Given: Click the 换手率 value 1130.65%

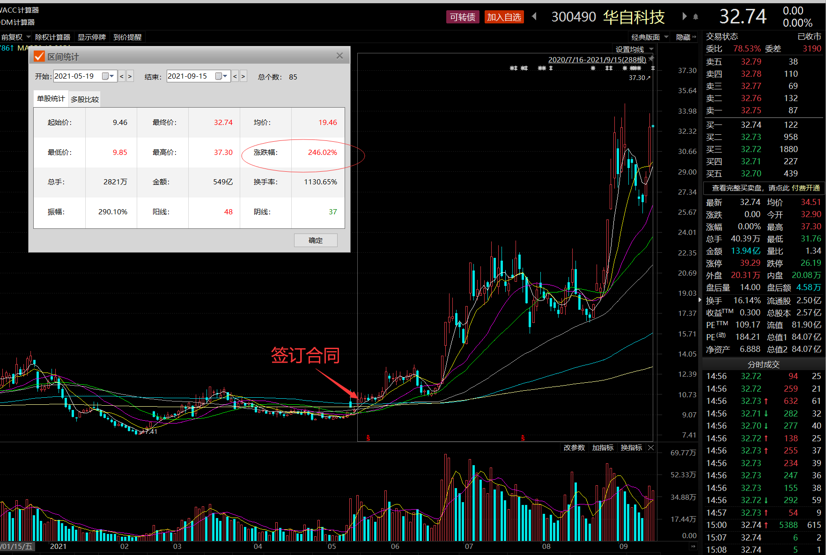Looking at the screenshot, I should 321,182.
